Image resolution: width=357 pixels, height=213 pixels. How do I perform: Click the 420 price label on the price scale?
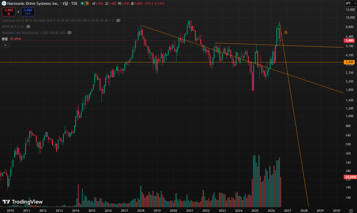click(349, 153)
